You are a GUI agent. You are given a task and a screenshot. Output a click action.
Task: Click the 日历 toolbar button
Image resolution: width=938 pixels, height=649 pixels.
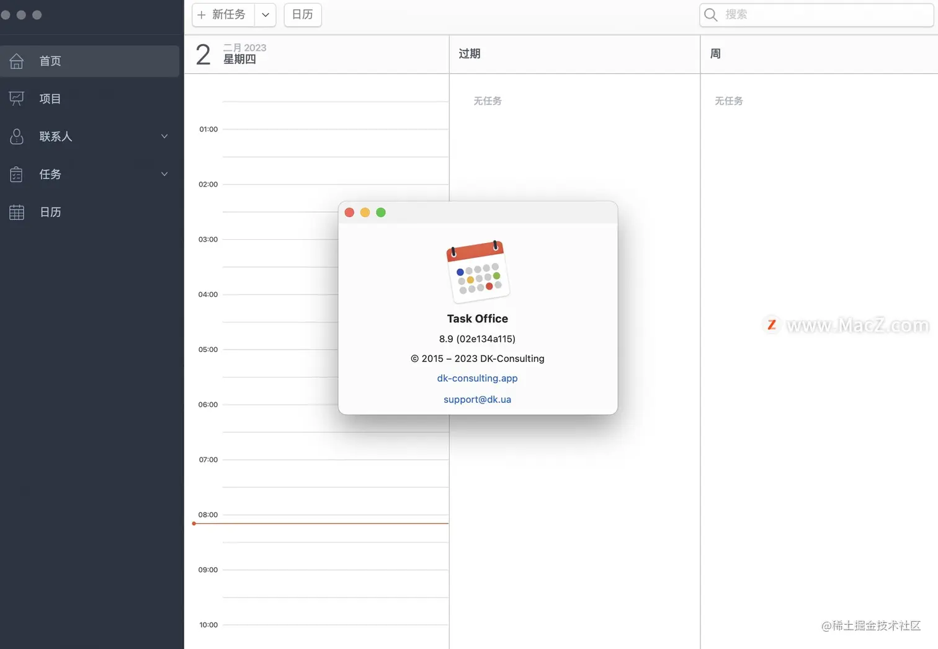point(303,14)
